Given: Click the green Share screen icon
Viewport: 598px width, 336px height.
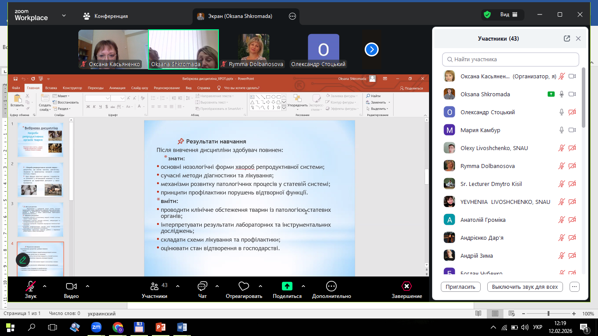Looking at the screenshot, I should pyautogui.click(x=287, y=287).
